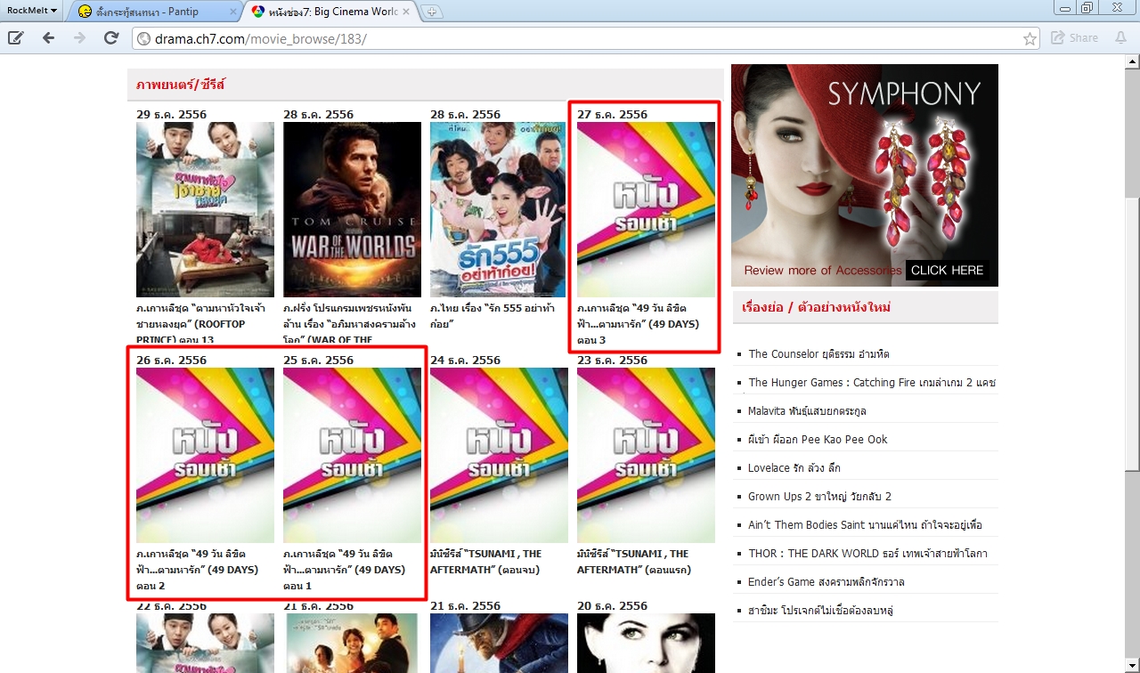Click TSUNAMI THE AFTERMATH ตอนจบ link

tap(486, 562)
